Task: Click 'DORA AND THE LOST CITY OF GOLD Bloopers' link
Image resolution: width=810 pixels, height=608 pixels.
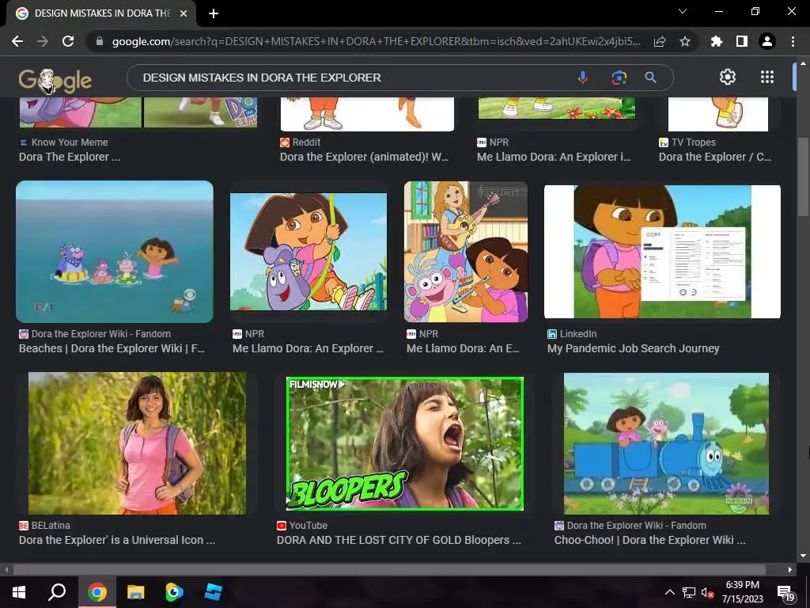Action: (399, 540)
